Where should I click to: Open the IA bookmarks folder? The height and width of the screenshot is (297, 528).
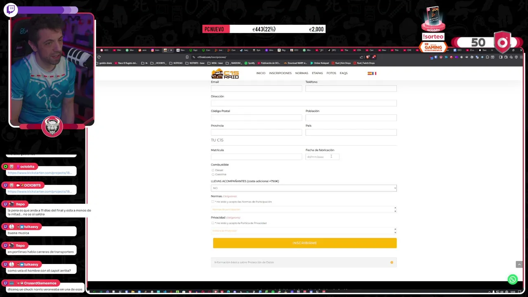coord(144,63)
